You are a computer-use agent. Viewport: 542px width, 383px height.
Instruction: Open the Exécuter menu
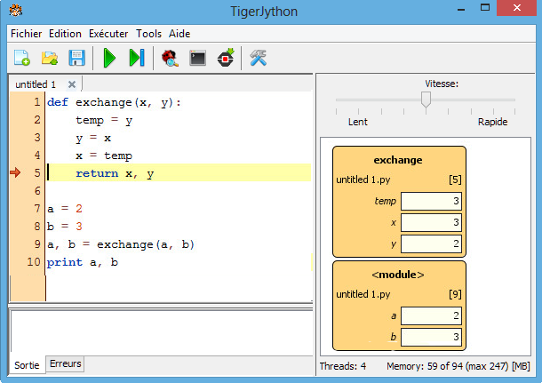click(x=108, y=34)
